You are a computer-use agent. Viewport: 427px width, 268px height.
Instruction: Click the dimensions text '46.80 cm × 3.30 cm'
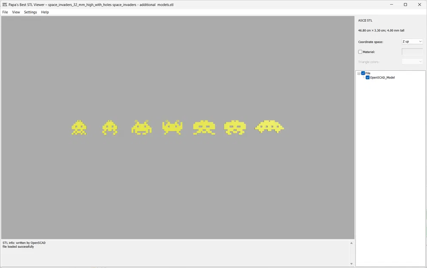[x=371, y=30]
